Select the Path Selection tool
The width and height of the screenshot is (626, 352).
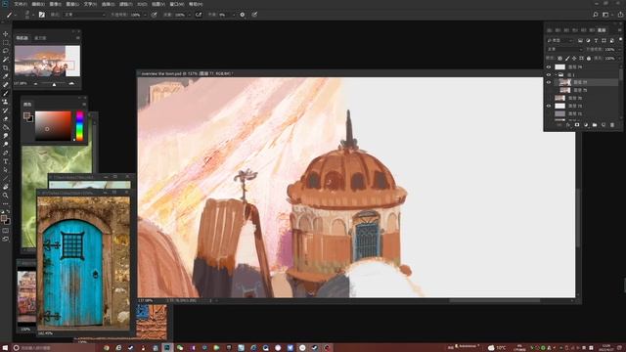(6, 169)
